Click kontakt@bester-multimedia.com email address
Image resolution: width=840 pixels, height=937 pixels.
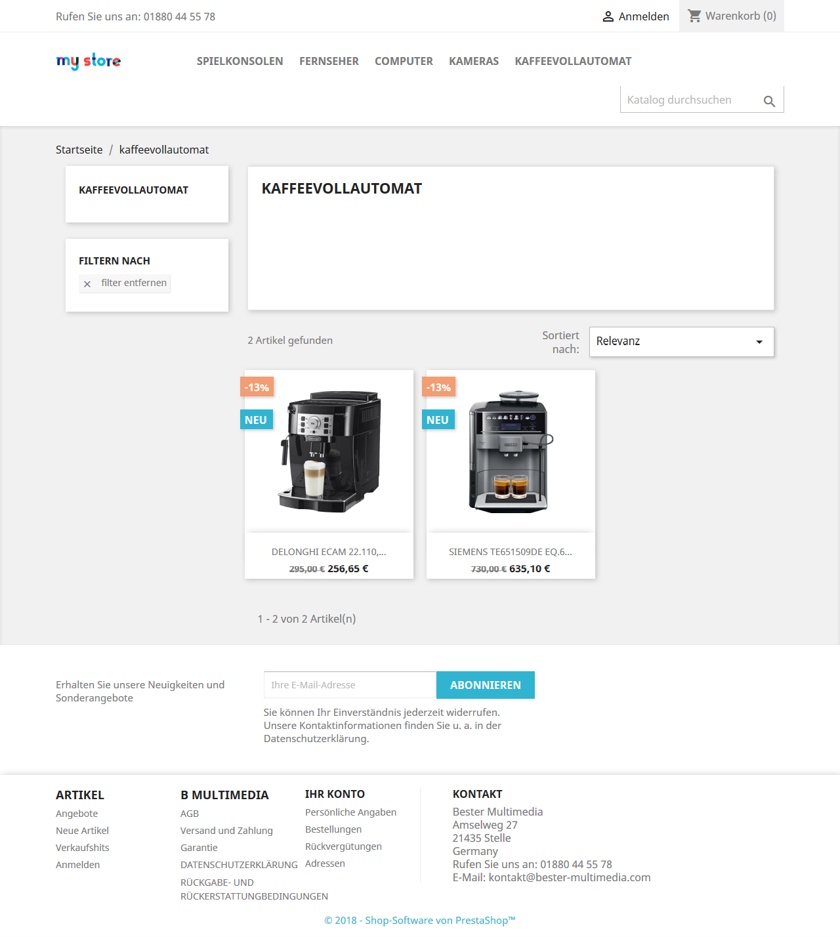click(570, 877)
